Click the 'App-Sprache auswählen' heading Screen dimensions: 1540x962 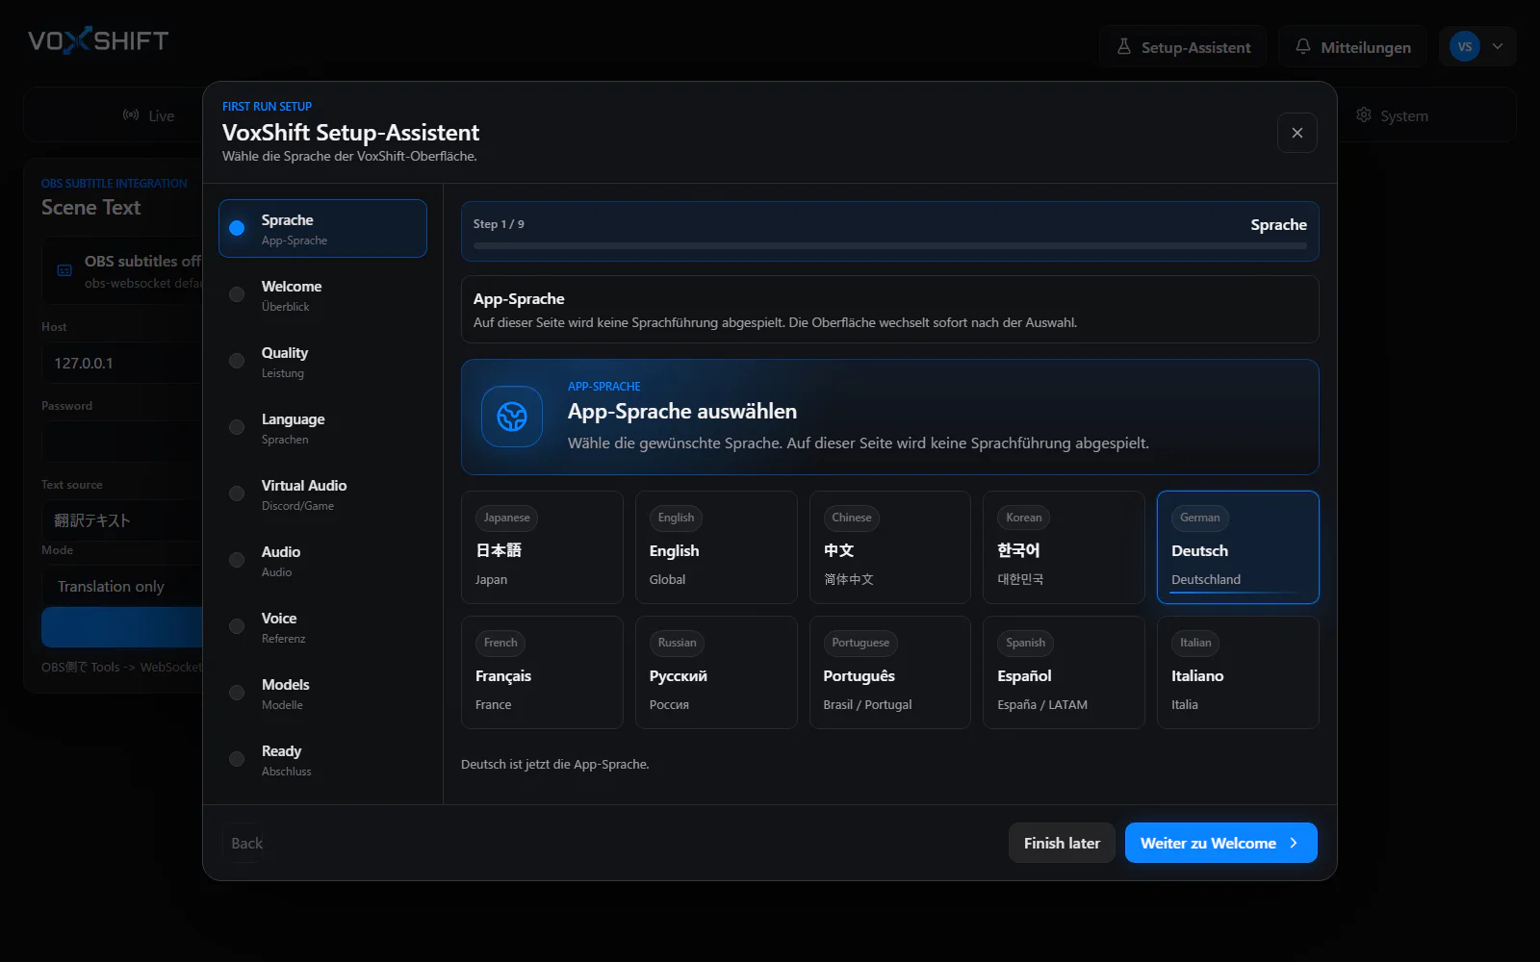682,411
